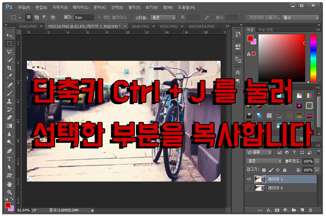Select the Sharpen tool
The height and width of the screenshot is (216, 326).
coord(9,134)
